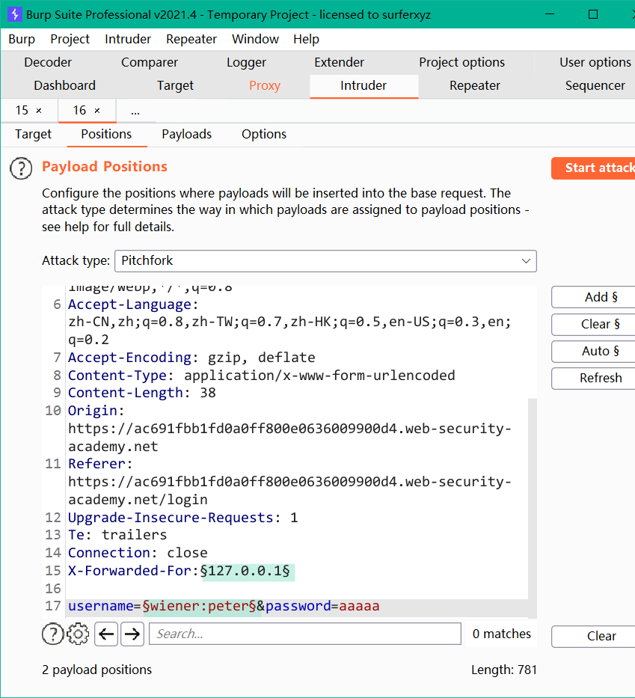Open new attack tab with ellipsis

[x=135, y=111]
